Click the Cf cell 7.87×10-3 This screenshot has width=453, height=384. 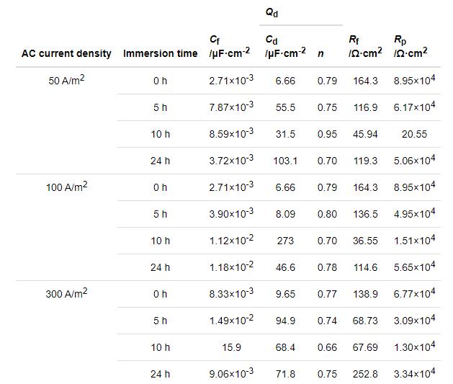tap(231, 107)
